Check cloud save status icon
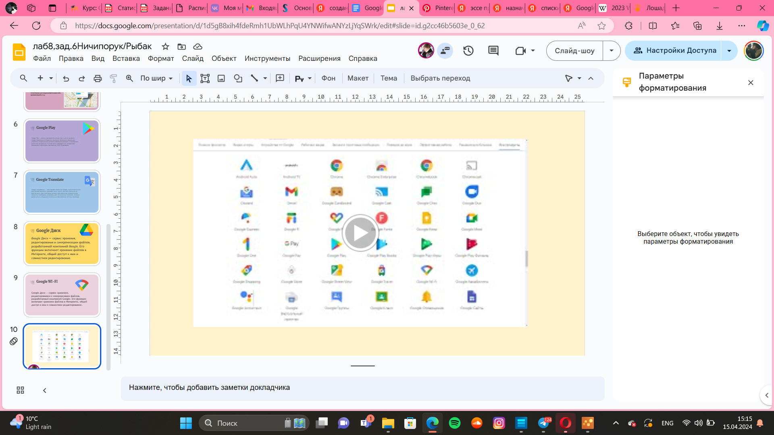Viewport: 774px width, 435px height. 198,46
